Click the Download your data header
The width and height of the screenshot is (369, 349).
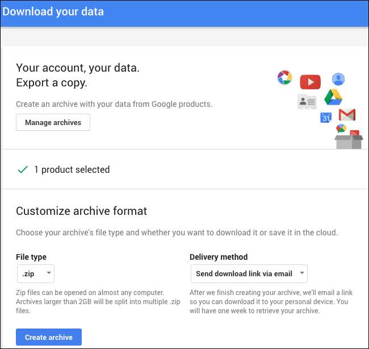53,11
